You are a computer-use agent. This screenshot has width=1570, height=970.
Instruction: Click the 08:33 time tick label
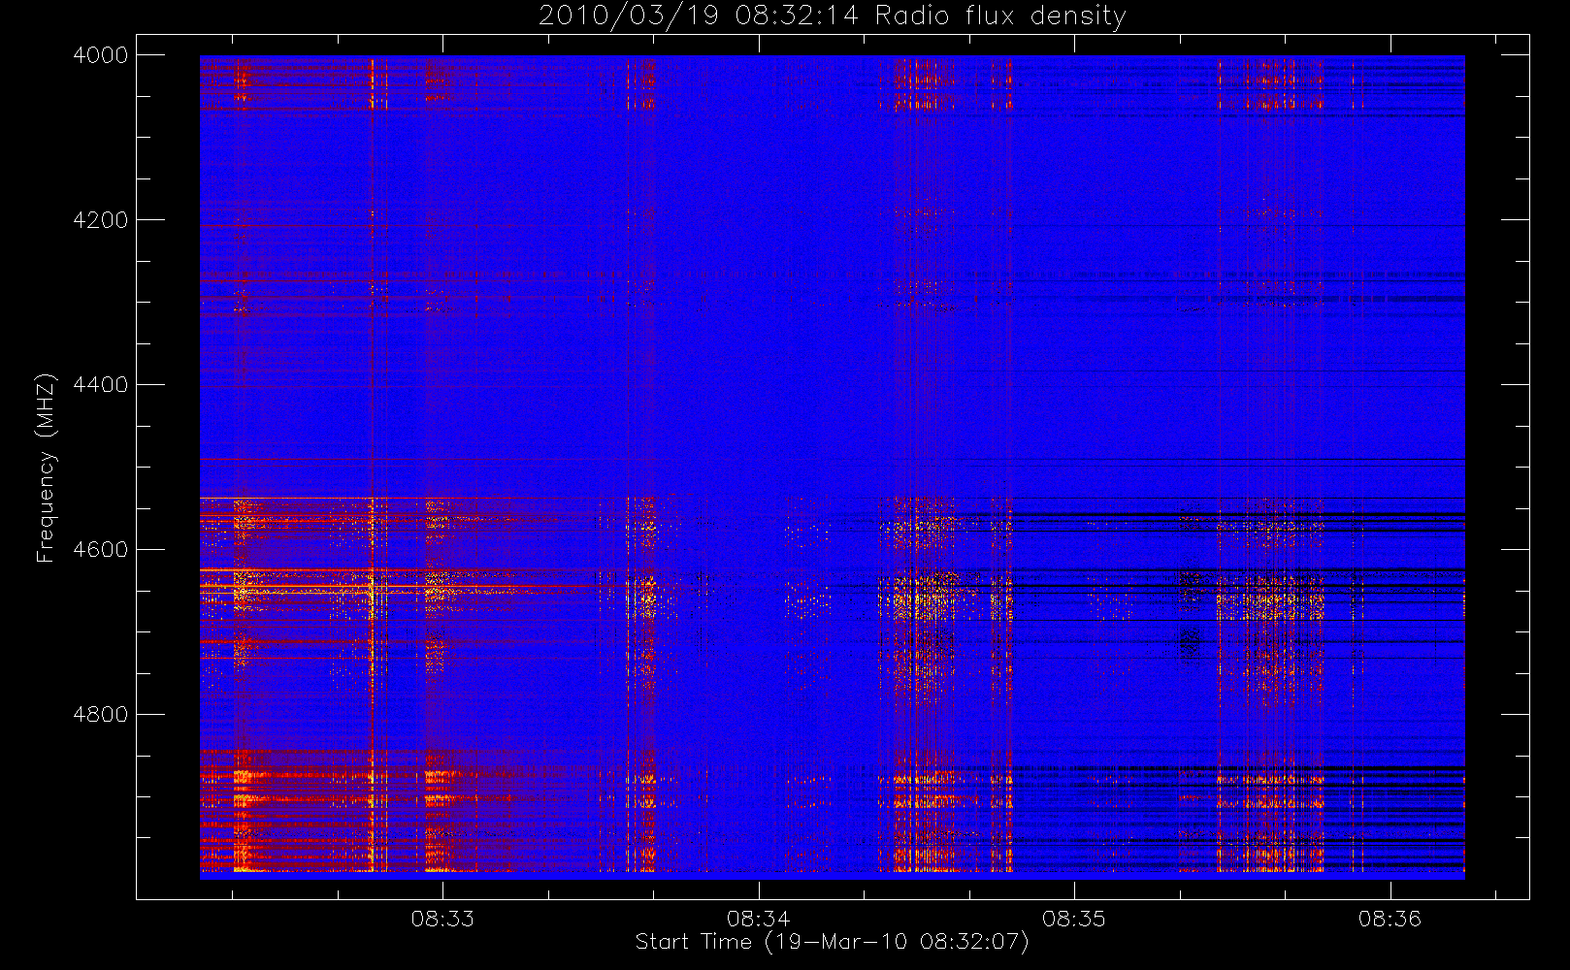point(442,919)
